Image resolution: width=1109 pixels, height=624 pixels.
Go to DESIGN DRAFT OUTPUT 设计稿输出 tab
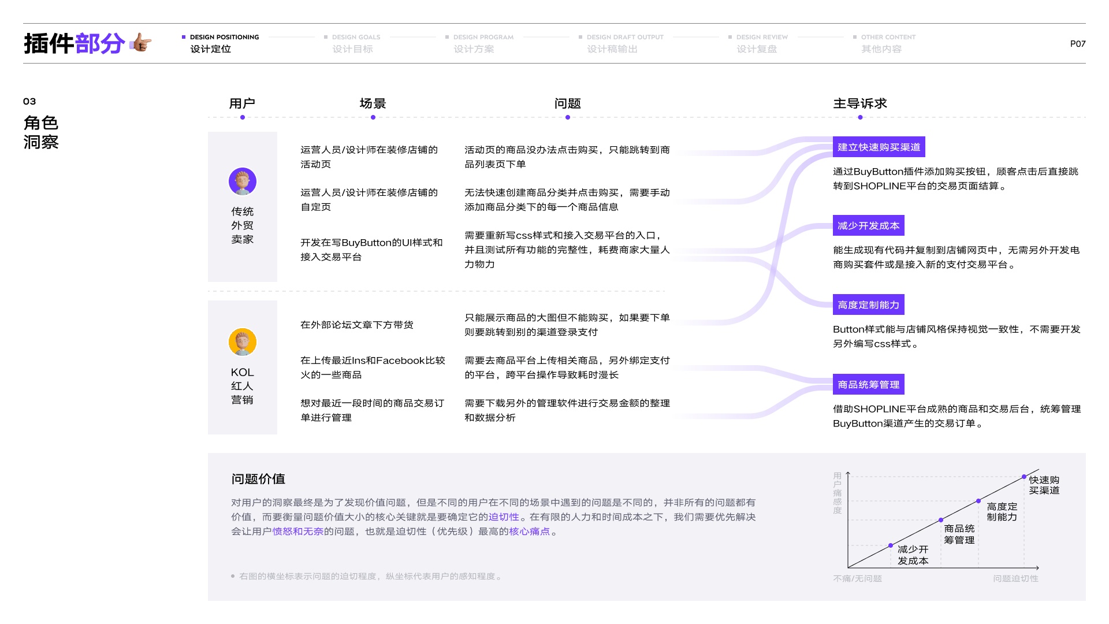tap(621, 43)
